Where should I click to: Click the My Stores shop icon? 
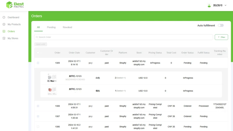[4, 38]
